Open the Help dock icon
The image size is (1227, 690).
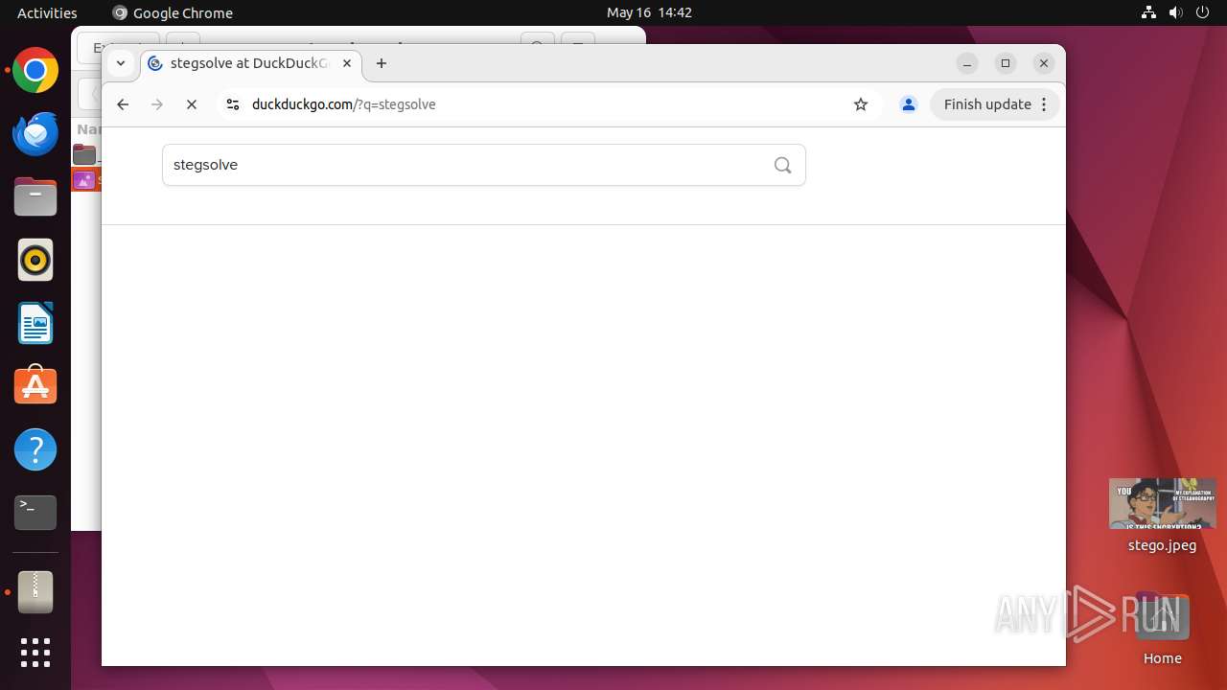tap(35, 449)
